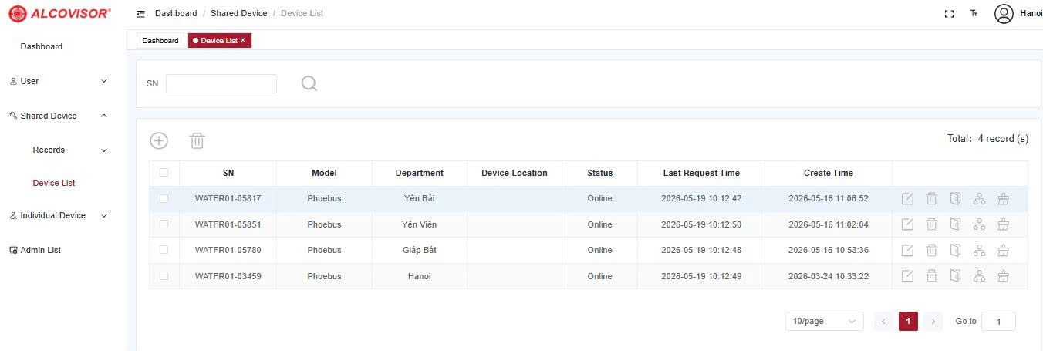Screen dimensions: 1043x351
Task: Click the search magnifier icon
Action: click(x=309, y=83)
